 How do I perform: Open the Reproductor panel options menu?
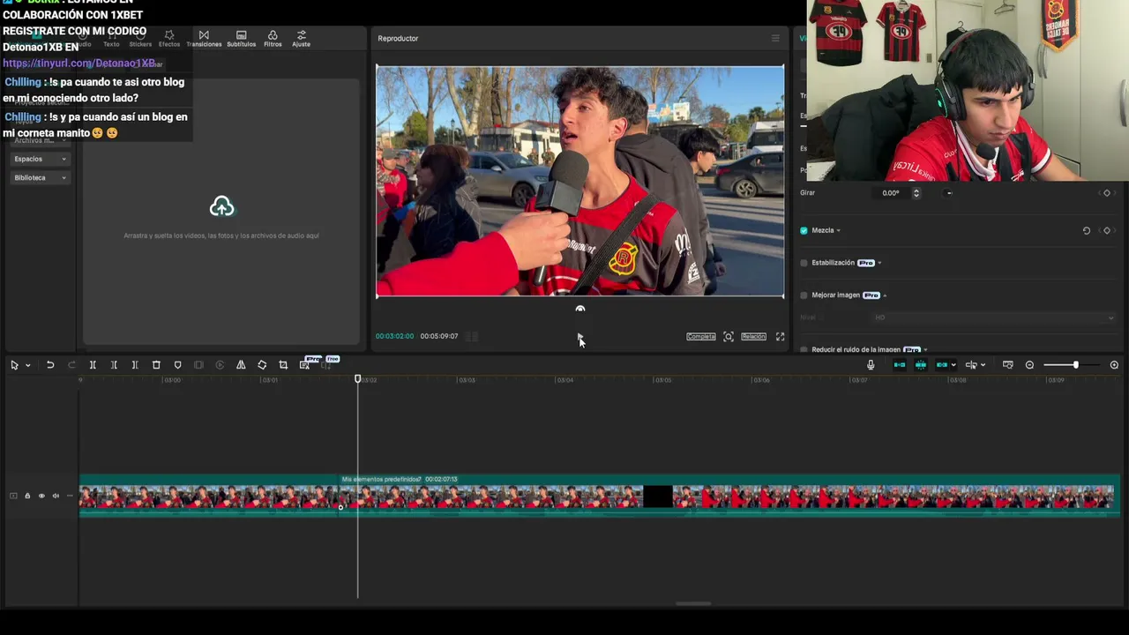[x=775, y=38]
